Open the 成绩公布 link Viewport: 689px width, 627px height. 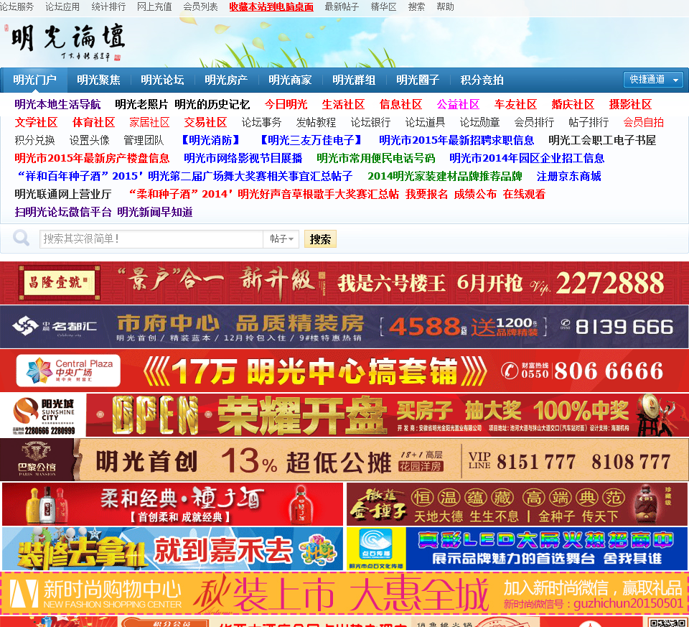[x=475, y=195]
